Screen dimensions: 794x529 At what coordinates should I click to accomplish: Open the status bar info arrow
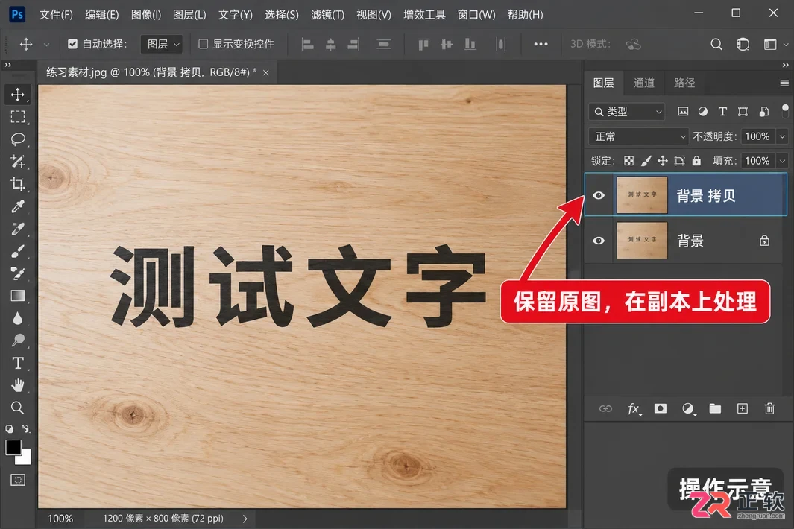[x=245, y=519]
